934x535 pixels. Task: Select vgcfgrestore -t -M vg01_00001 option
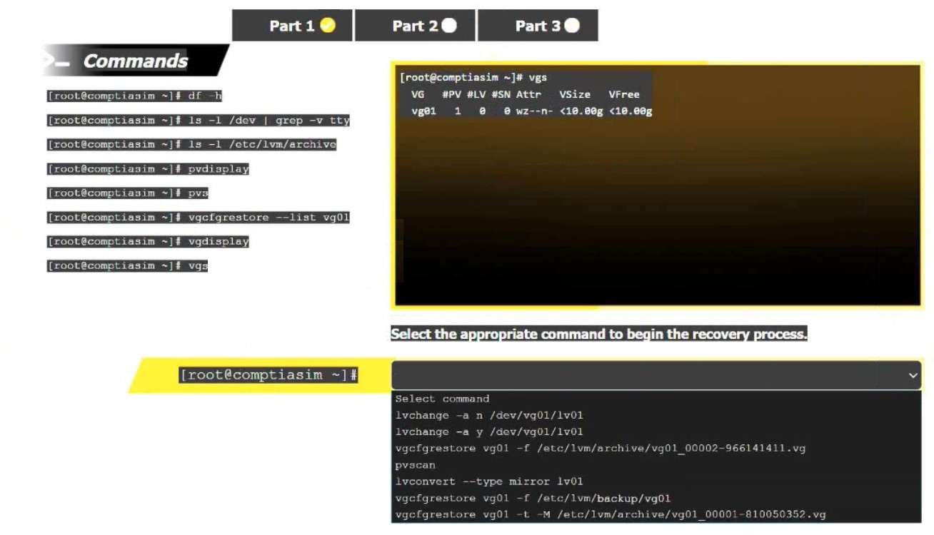[611, 514]
